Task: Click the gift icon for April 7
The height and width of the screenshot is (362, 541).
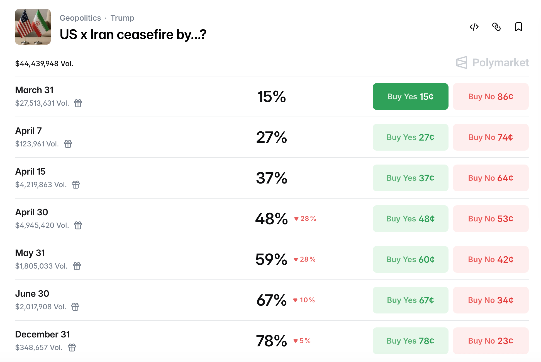Action: [68, 144]
